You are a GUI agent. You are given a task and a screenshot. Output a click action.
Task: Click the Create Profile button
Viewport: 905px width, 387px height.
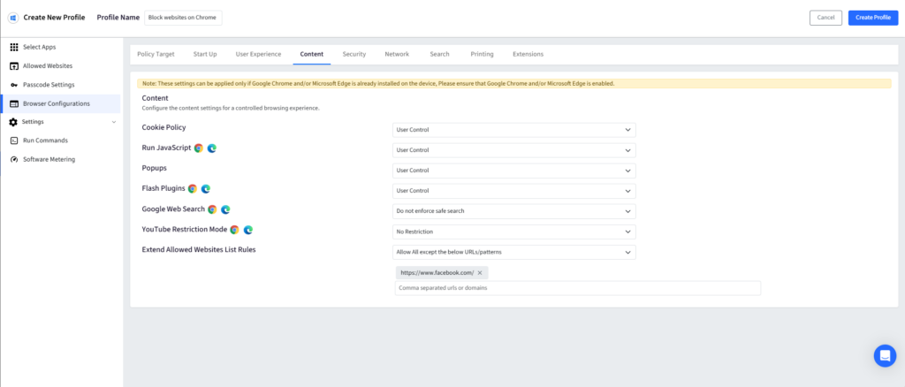click(873, 18)
